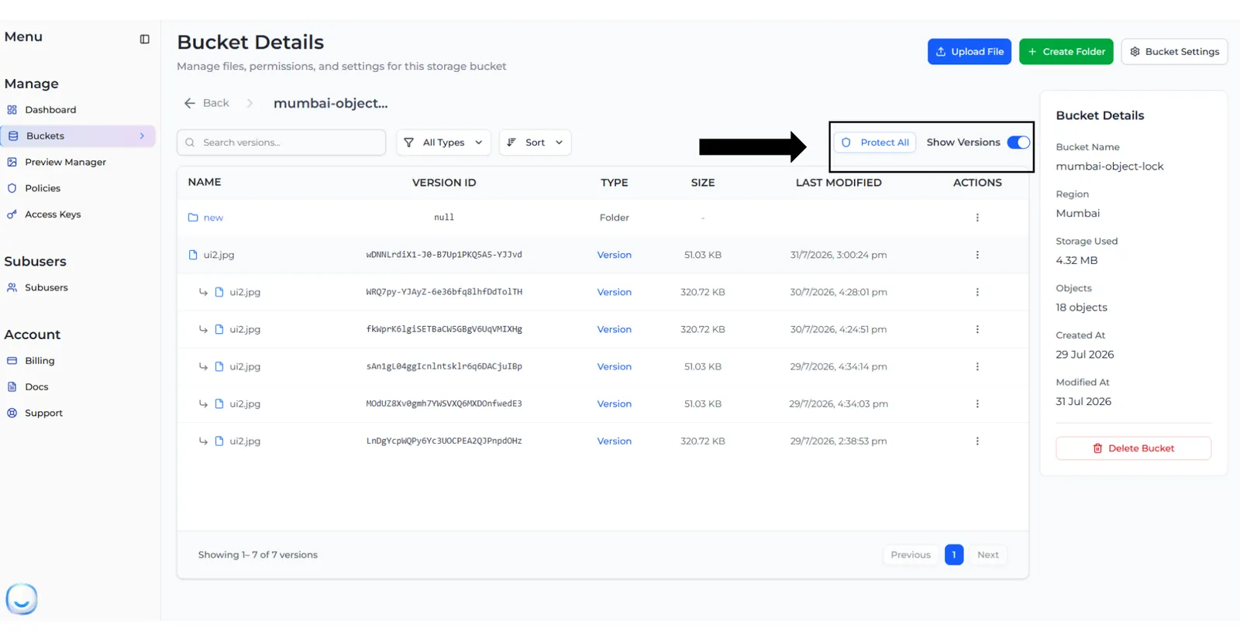The image size is (1240, 642).
Task: Open the All Types filter dropdown
Action: [443, 142]
